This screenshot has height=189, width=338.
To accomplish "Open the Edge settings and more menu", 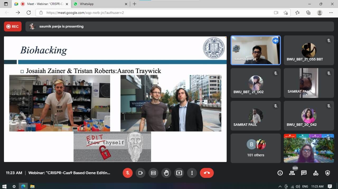I will 331,12.
